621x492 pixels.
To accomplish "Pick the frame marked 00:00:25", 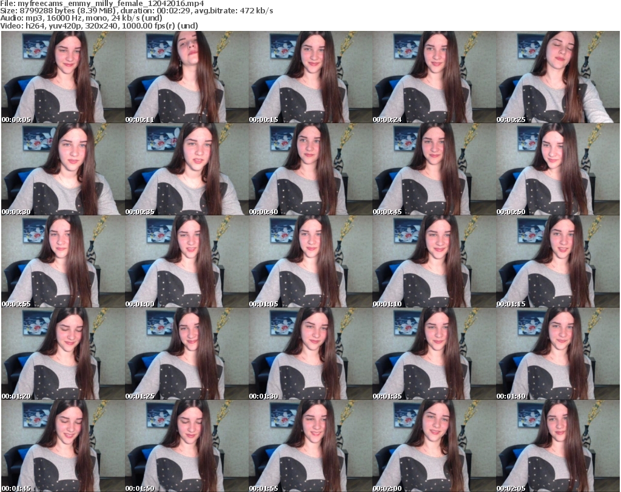I will (x=557, y=77).
